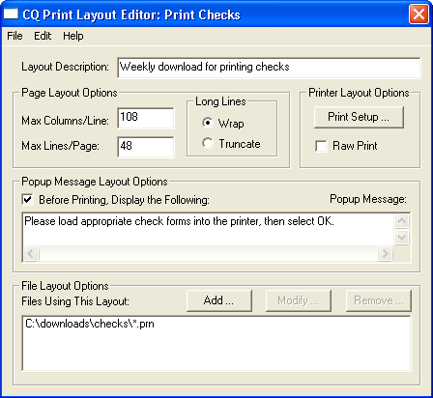Click the Max Columns/Line field
Image resolution: width=433 pixels, height=398 pixels.
click(x=146, y=118)
